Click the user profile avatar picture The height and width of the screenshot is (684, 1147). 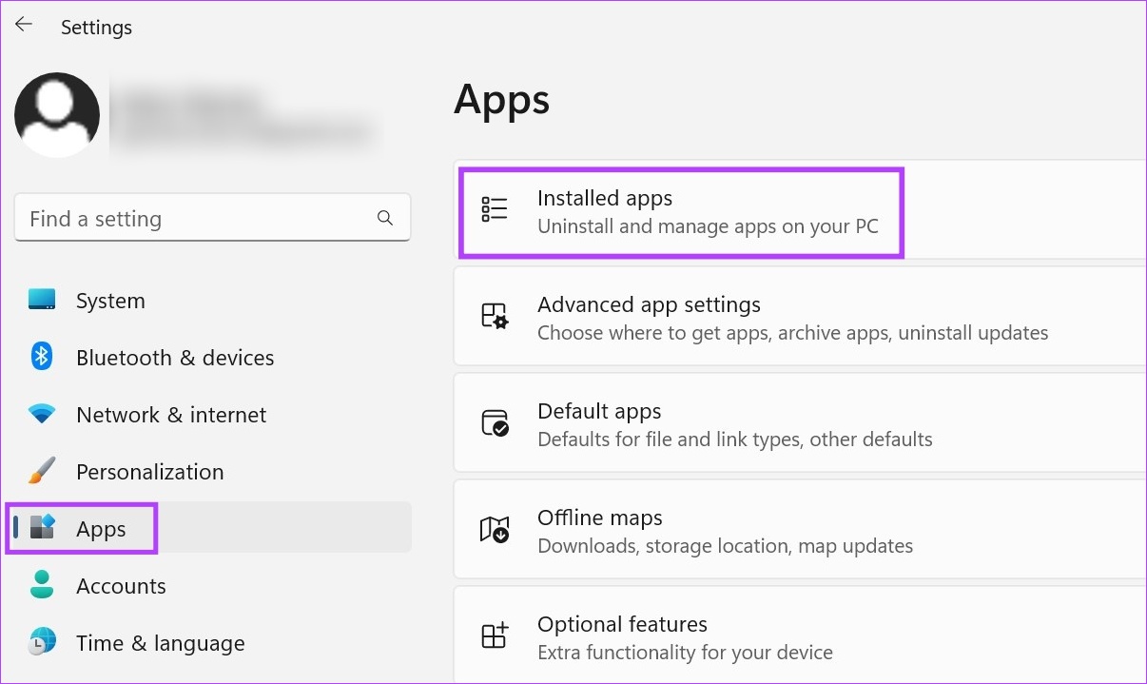(x=57, y=114)
